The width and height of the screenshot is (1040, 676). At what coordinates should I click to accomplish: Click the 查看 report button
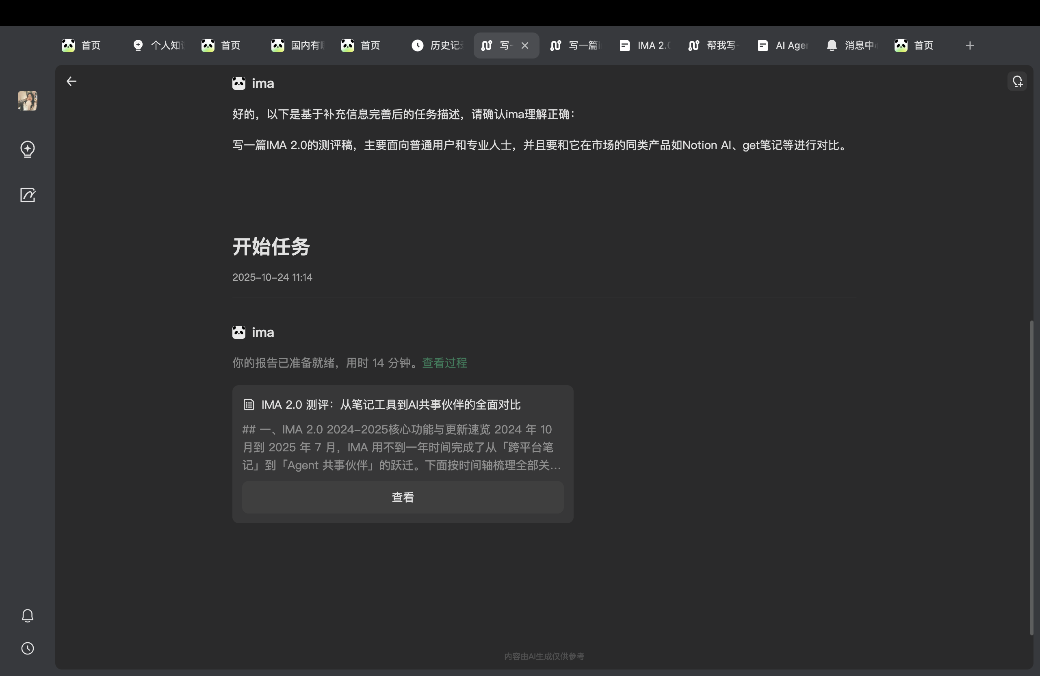tap(403, 497)
